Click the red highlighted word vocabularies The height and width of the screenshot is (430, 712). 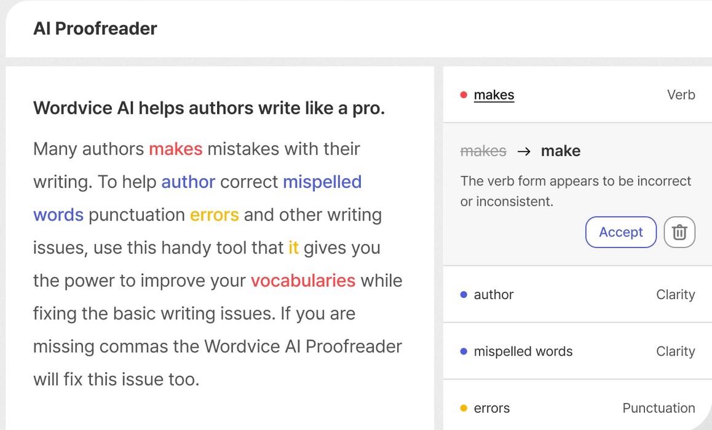click(x=303, y=281)
